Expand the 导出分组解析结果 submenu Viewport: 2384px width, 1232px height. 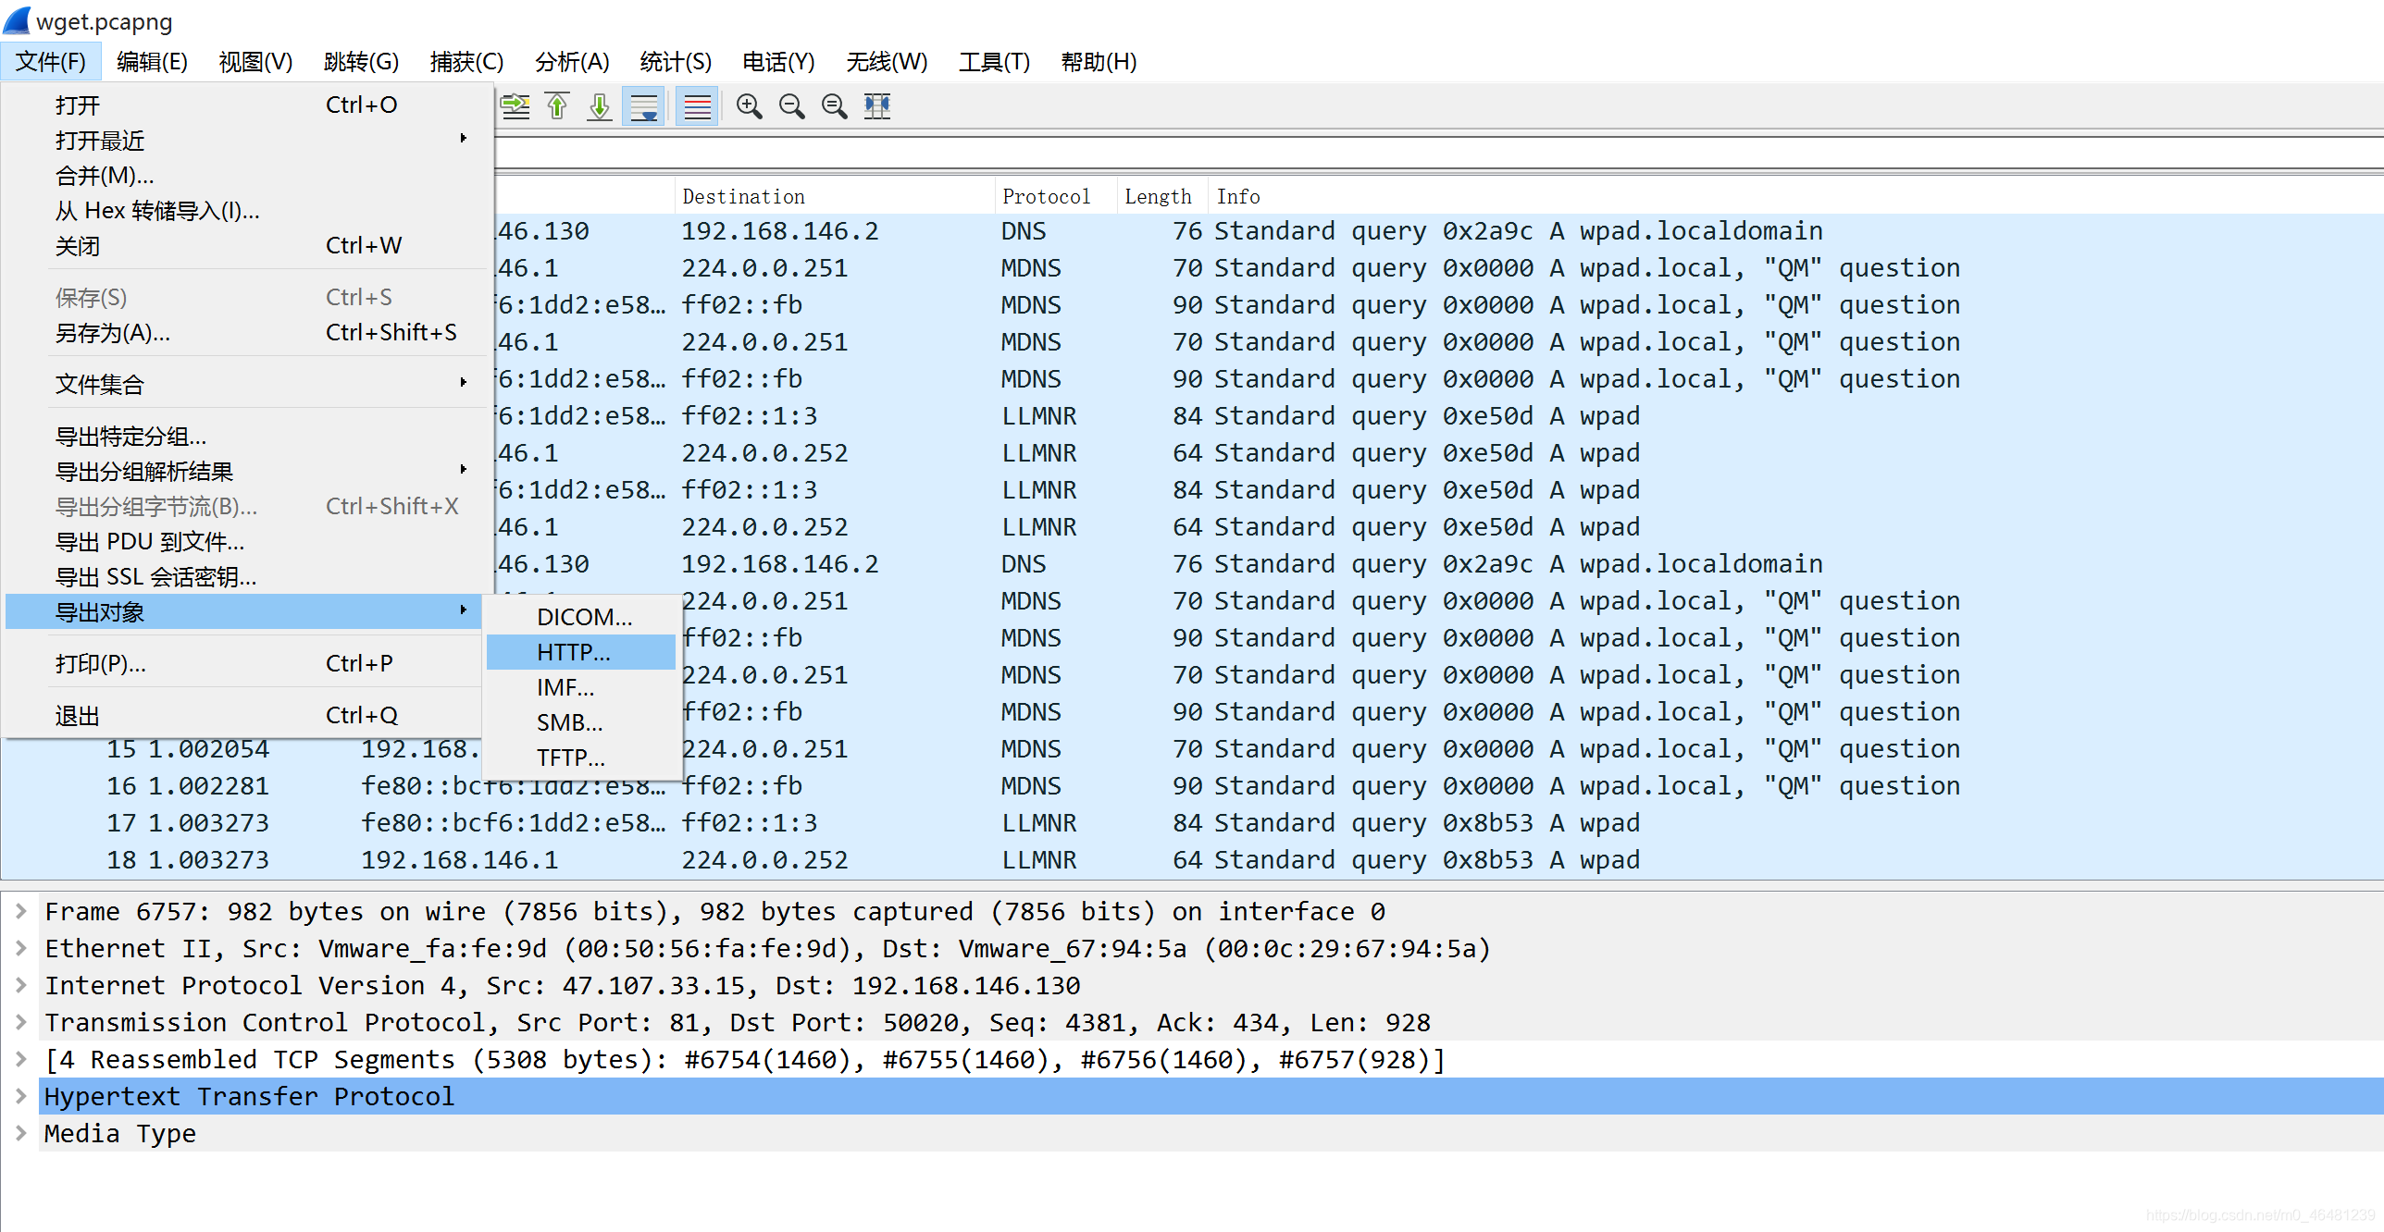245,472
